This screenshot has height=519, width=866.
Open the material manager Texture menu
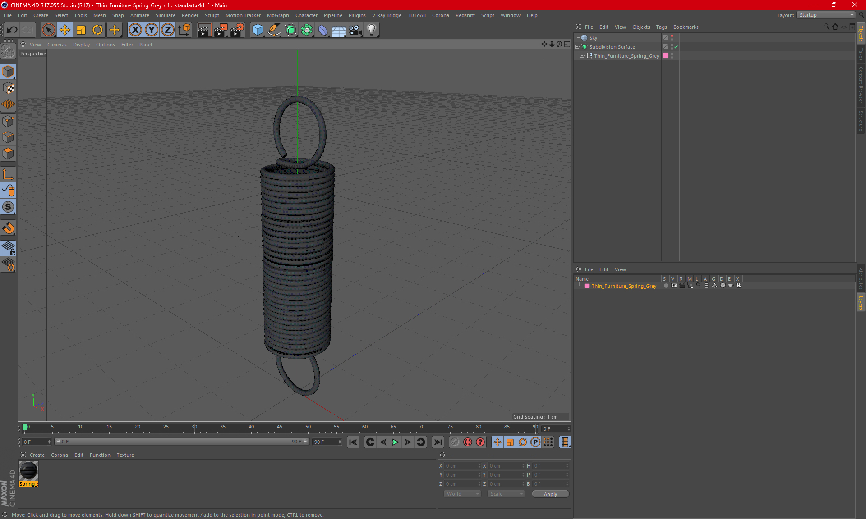click(125, 455)
